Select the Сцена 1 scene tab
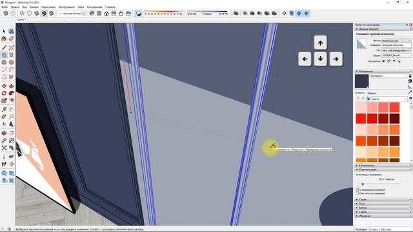 click(21, 20)
